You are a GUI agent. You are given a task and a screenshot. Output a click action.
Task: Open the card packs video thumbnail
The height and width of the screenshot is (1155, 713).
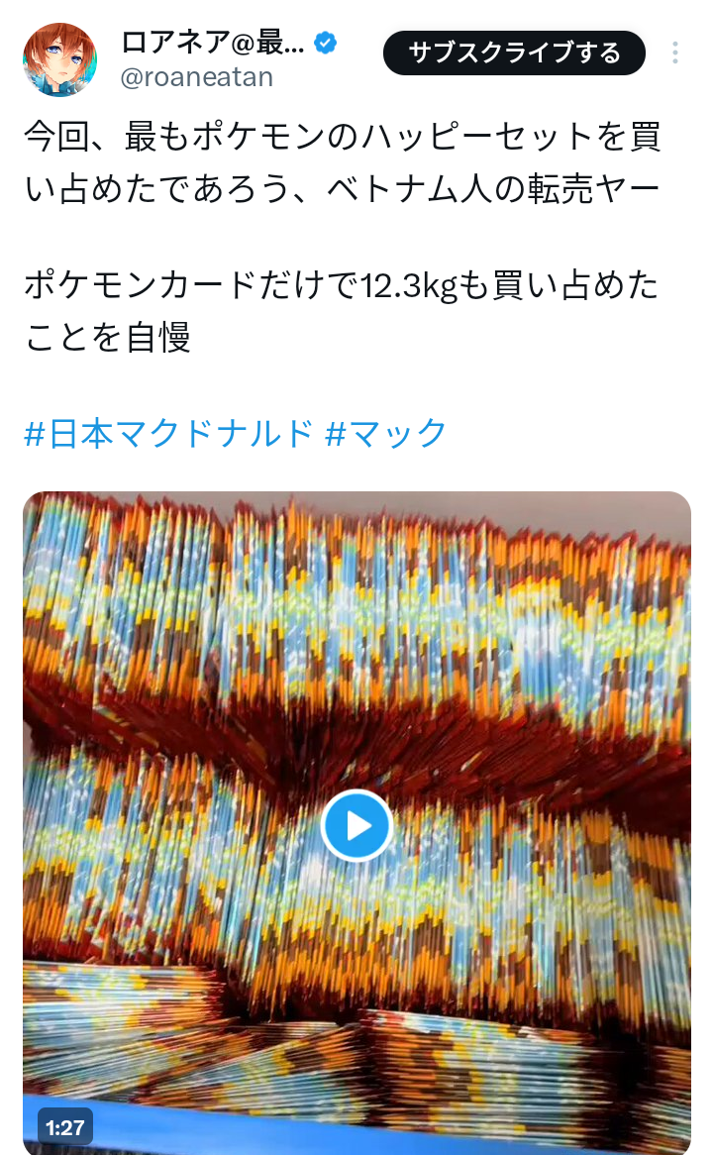pyautogui.click(x=356, y=823)
